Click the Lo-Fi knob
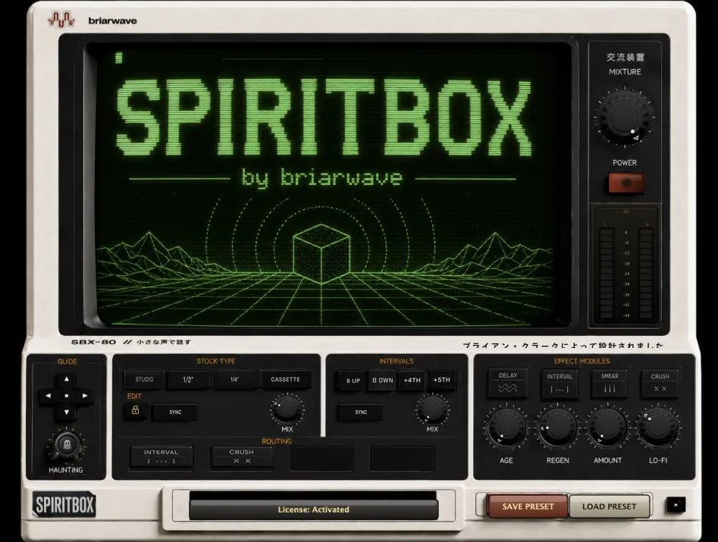 658,428
